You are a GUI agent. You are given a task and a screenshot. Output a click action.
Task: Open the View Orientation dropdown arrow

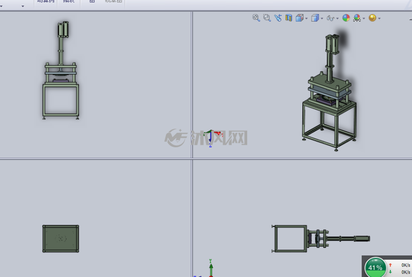[306, 19]
